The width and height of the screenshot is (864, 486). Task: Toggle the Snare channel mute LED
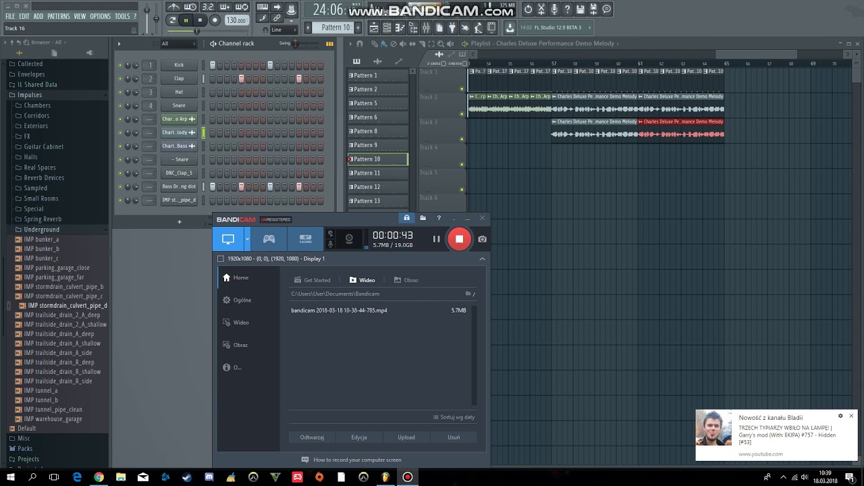pos(120,106)
